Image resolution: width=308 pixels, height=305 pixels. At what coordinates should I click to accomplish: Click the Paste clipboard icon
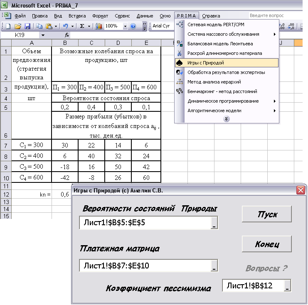(x=49, y=26)
